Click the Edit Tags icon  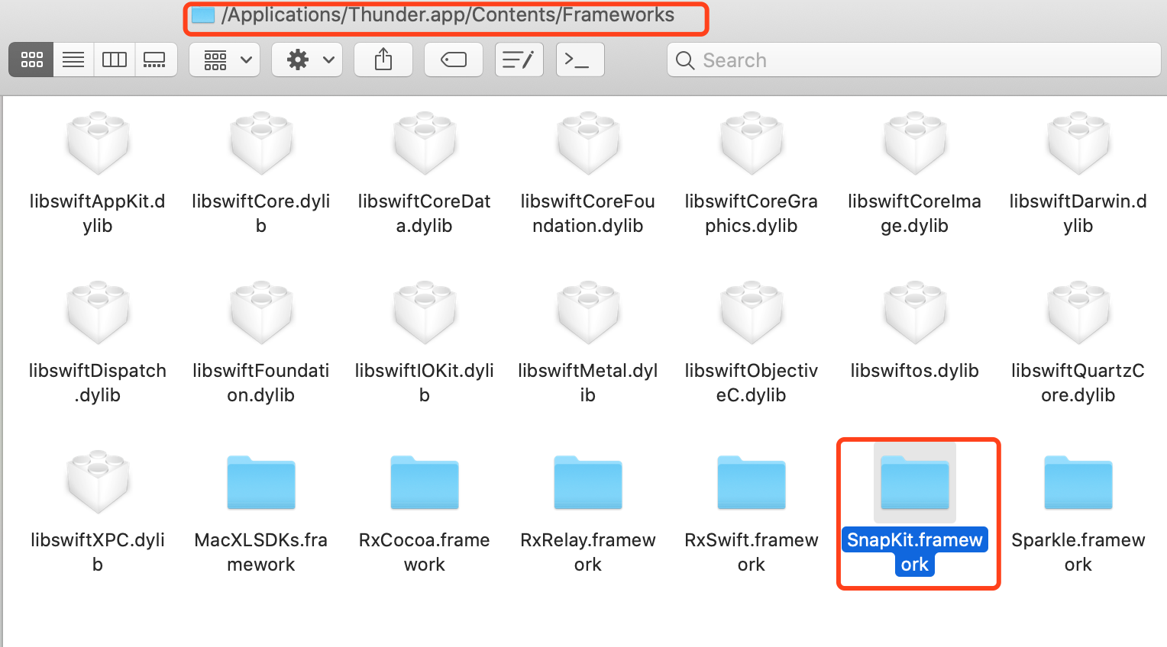453,59
